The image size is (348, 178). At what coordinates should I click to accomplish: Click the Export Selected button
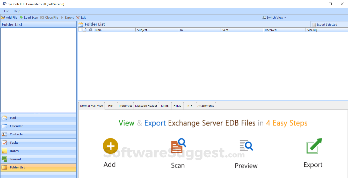click(325, 25)
